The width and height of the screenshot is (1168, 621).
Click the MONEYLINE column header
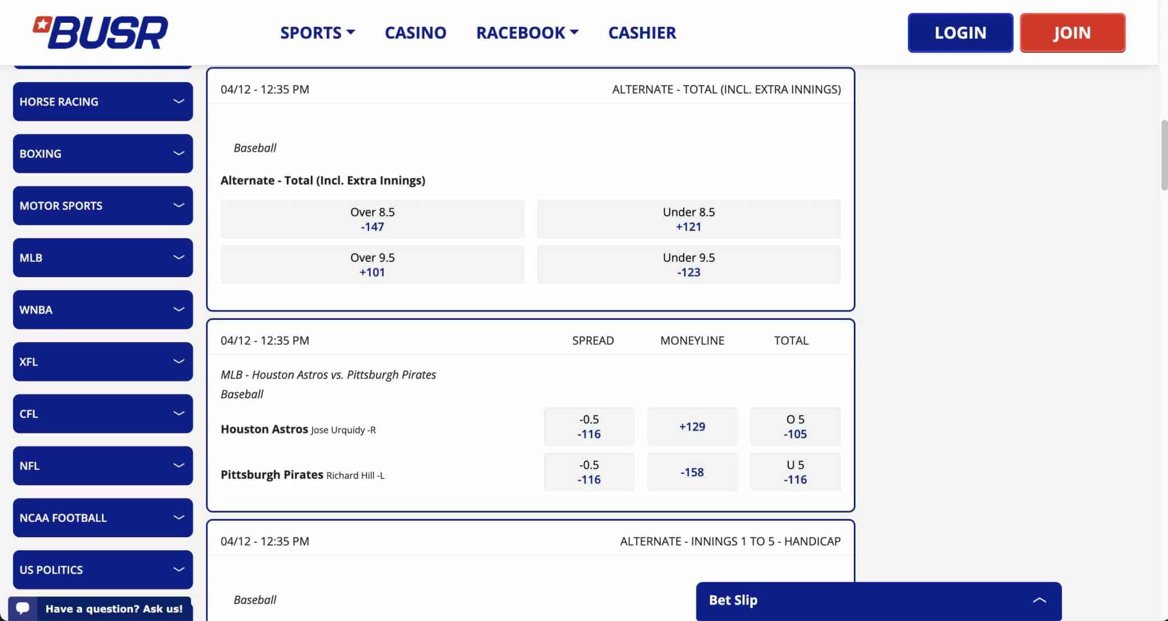coord(692,340)
